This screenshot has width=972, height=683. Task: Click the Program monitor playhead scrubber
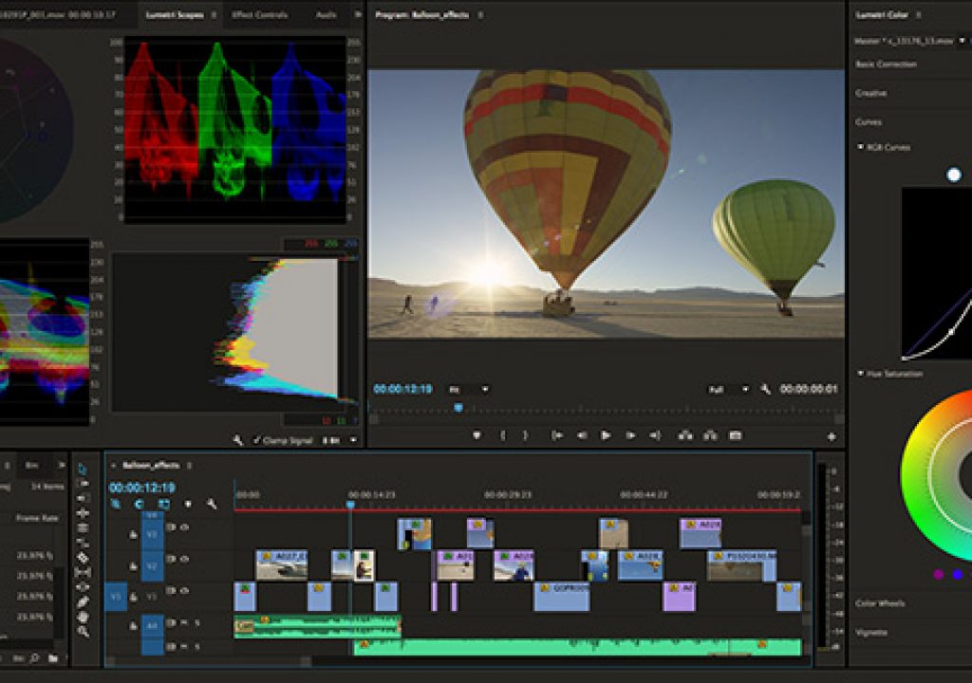458,407
